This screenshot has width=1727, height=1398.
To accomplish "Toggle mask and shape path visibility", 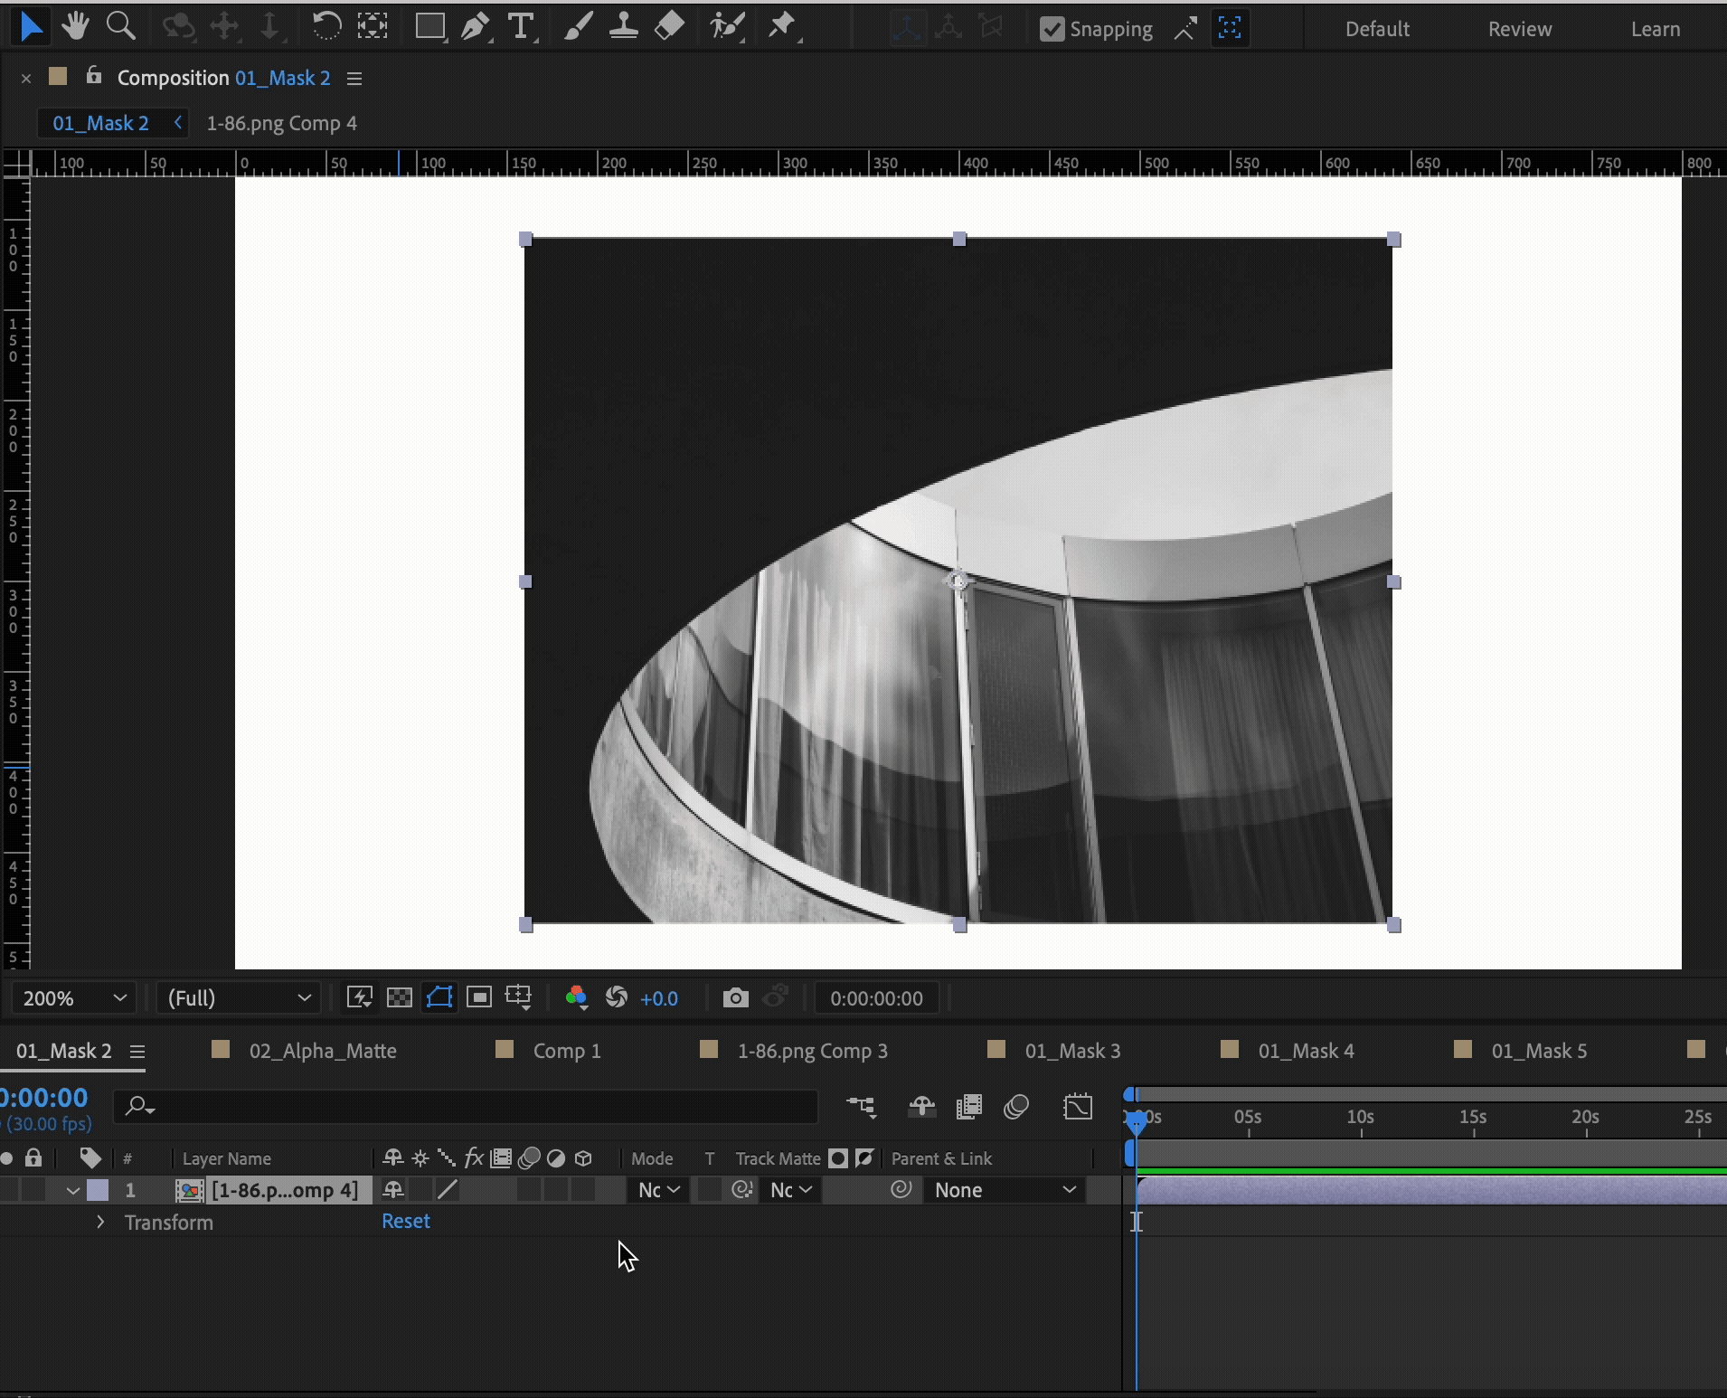I will pyautogui.click(x=439, y=997).
